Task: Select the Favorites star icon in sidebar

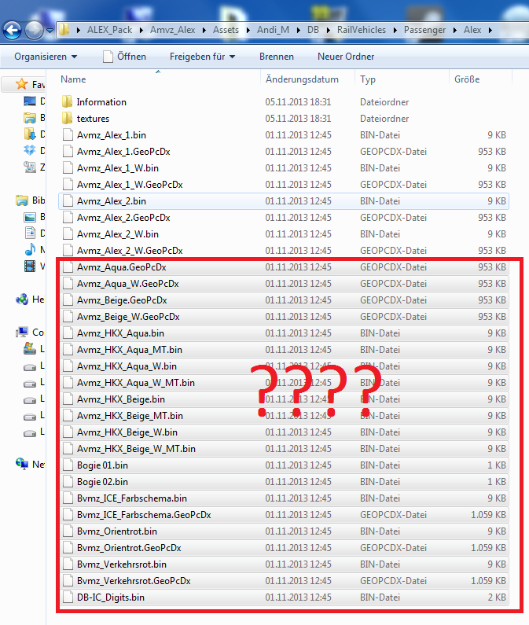Action: (x=21, y=84)
